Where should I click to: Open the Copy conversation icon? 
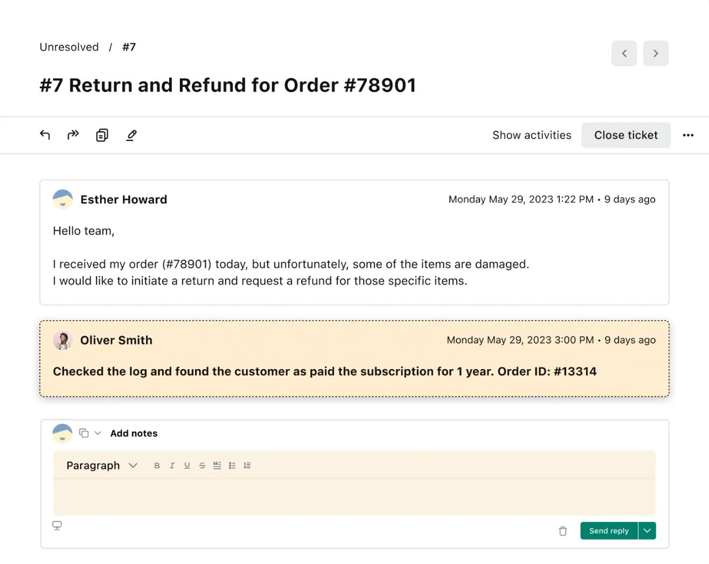coord(102,135)
